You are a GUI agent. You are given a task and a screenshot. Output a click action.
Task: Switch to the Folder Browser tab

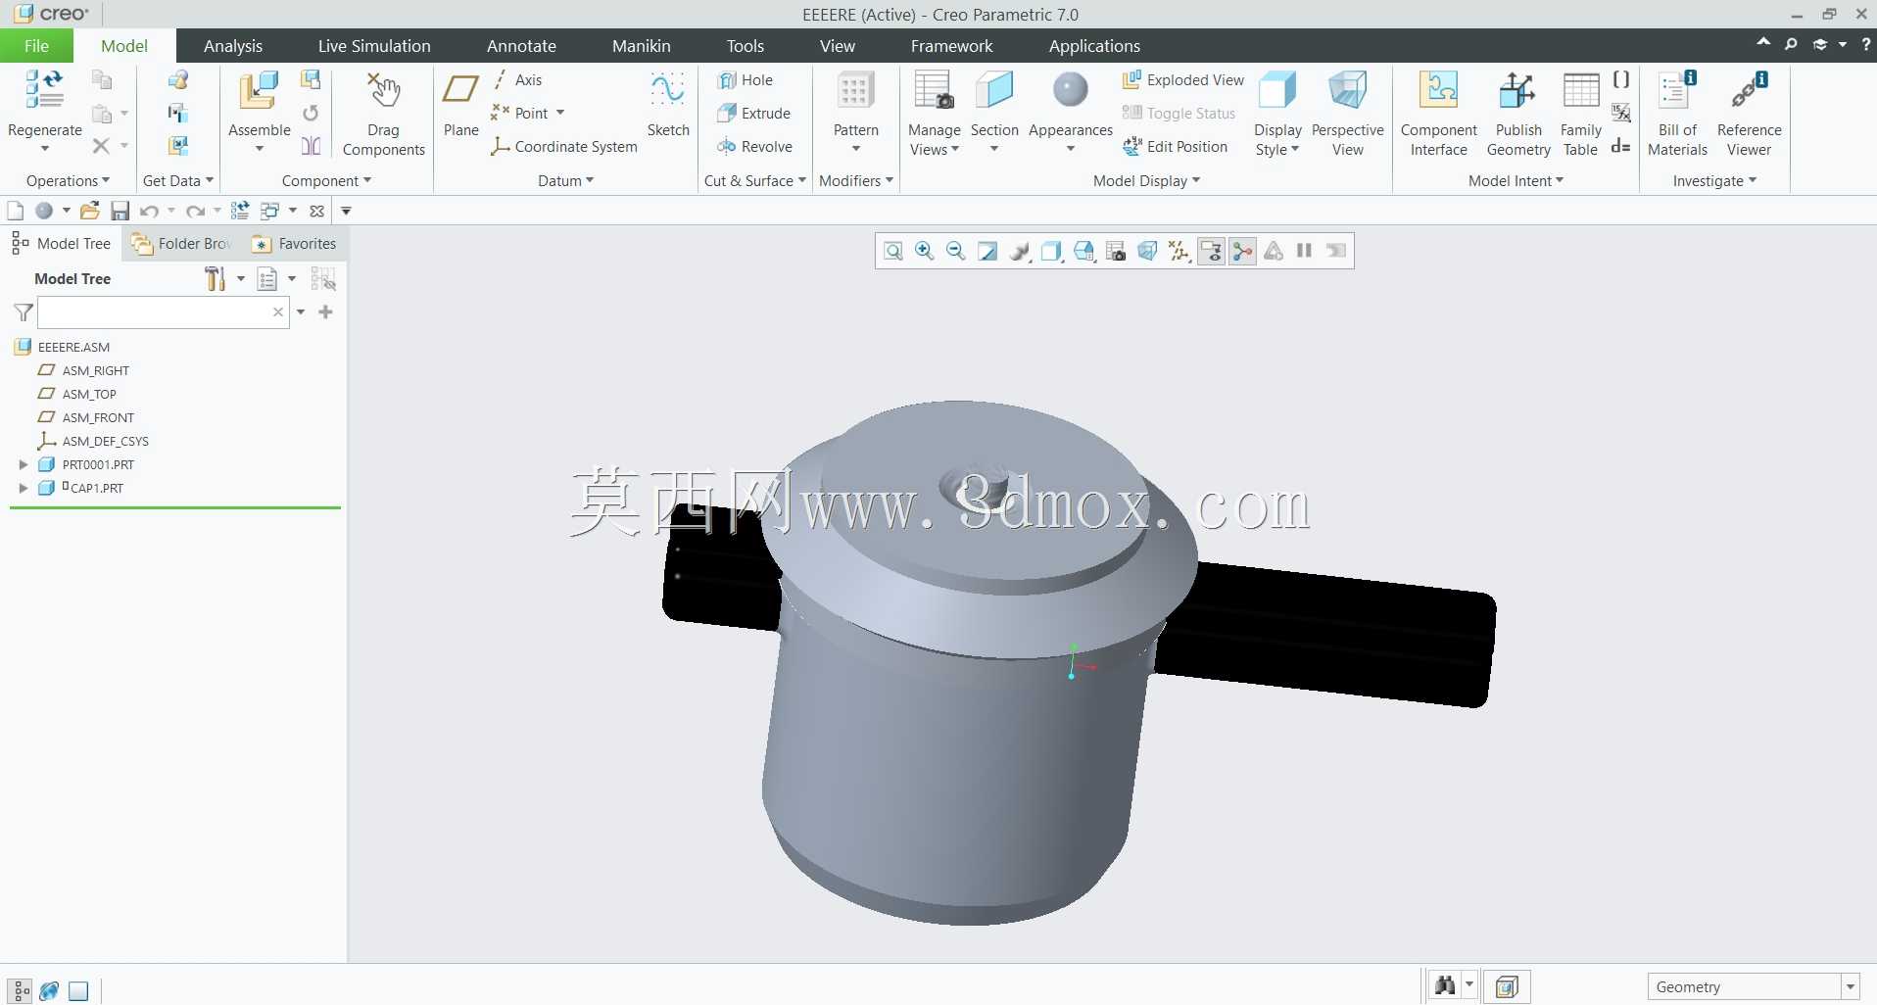pyautogui.click(x=183, y=244)
